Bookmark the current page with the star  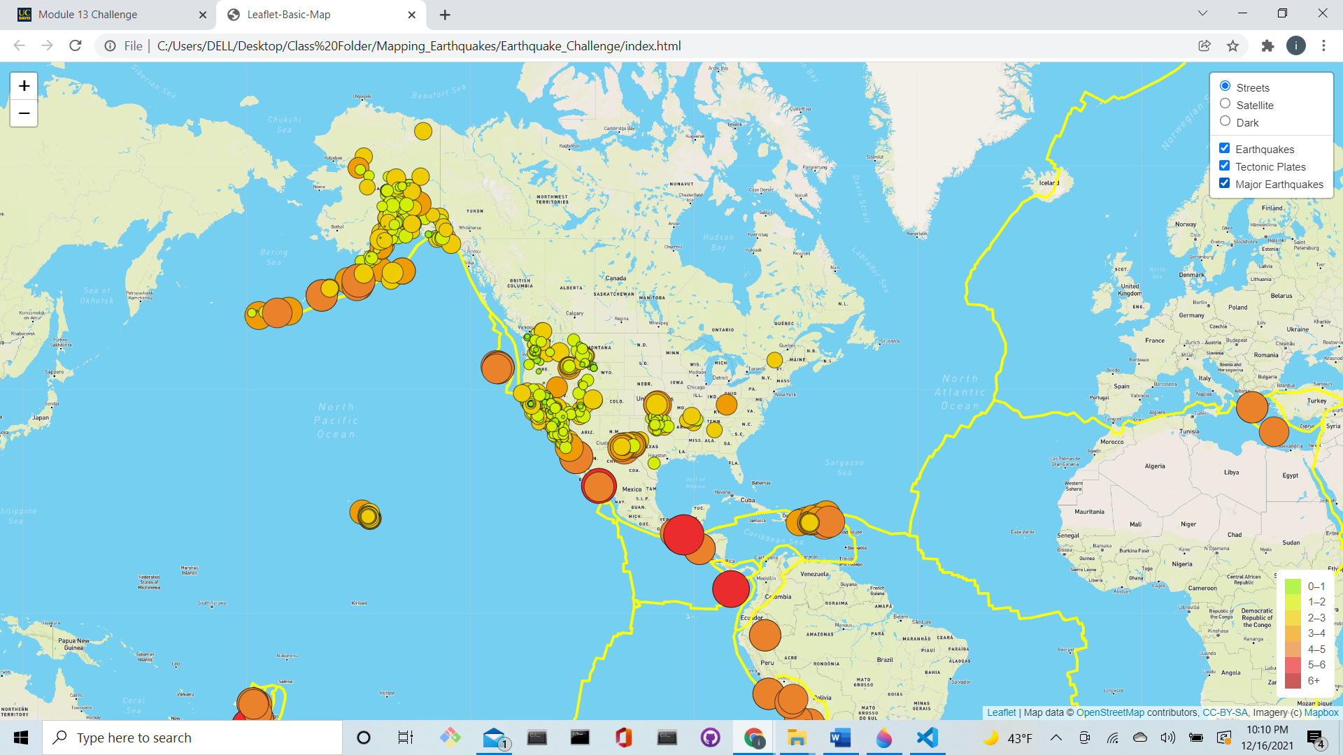pyautogui.click(x=1233, y=45)
